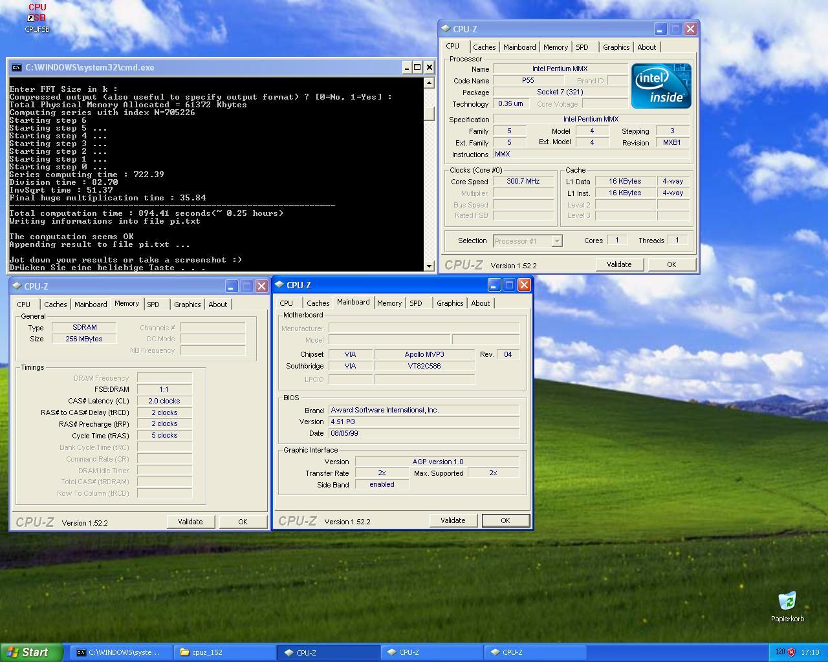Open the cpuz_152 folder taskbar item
The width and height of the screenshot is (828, 662).
pos(224,652)
